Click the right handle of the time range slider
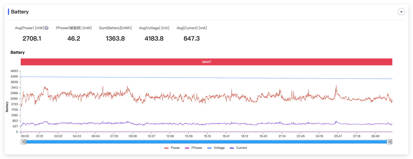This screenshot has width=413, height=159. tap(389, 142)
